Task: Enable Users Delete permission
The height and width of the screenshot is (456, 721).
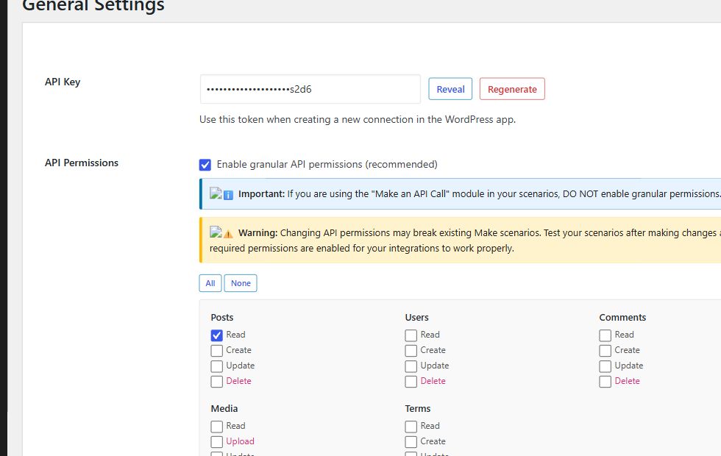Action: (x=411, y=382)
